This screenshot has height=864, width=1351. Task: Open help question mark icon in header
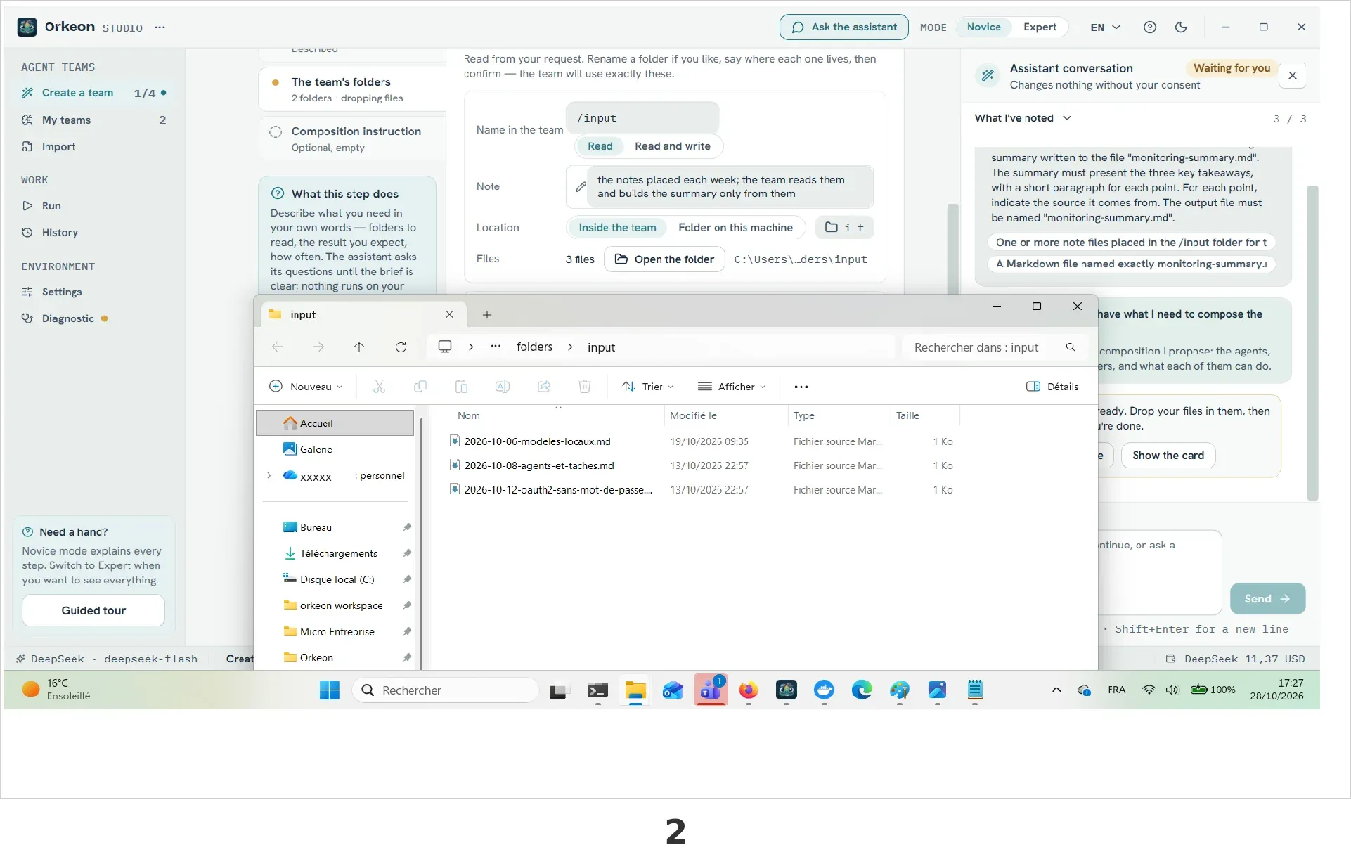tap(1150, 27)
